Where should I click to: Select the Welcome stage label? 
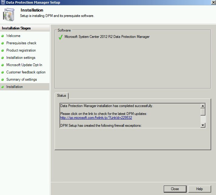point(13,36)
